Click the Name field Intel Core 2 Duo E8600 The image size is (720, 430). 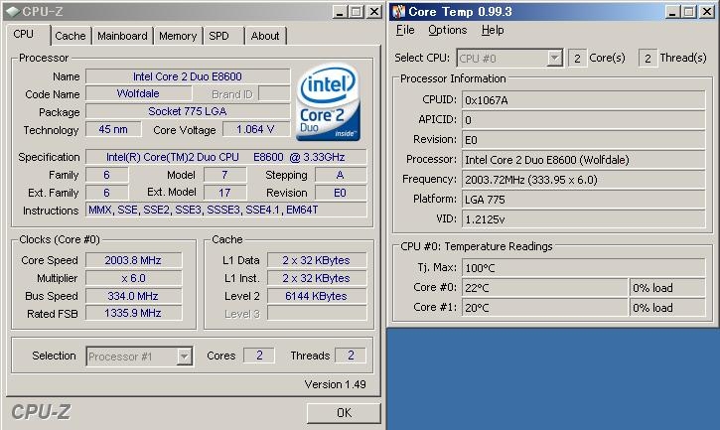188,76
